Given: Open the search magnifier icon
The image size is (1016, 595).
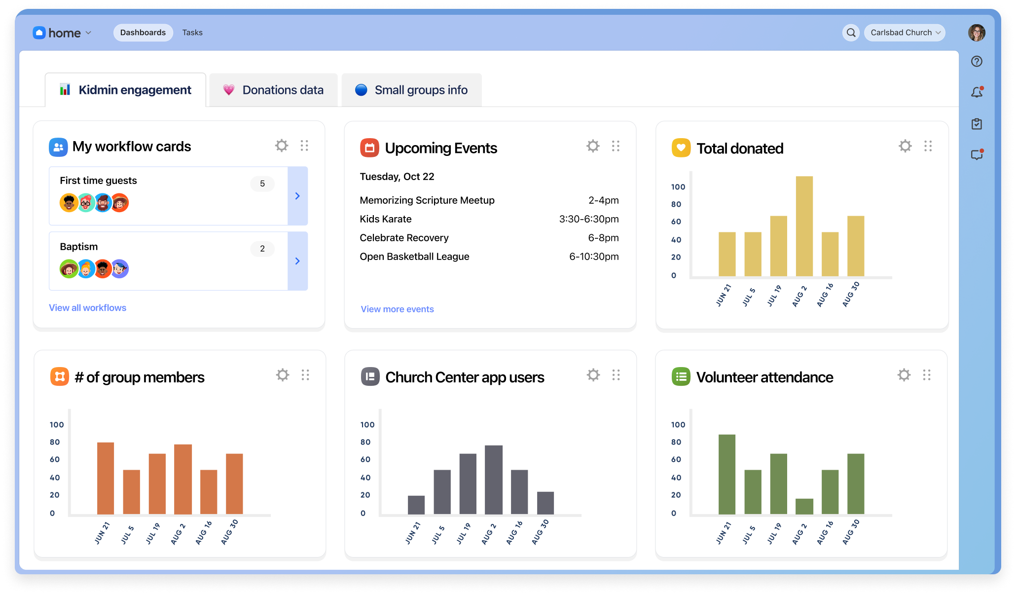Looking at the screenshot, I should (851, 33).
